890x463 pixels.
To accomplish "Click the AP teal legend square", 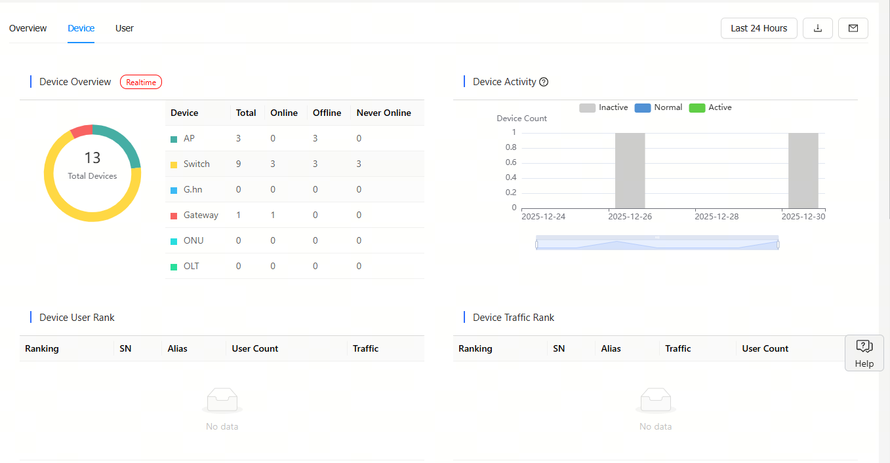I will (x=174, y=139).
